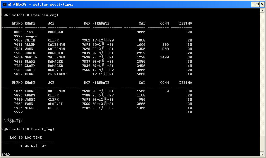Click the COMM value 1400 for MARTIN
Screen dimensions: 266x158
point(164,57)
